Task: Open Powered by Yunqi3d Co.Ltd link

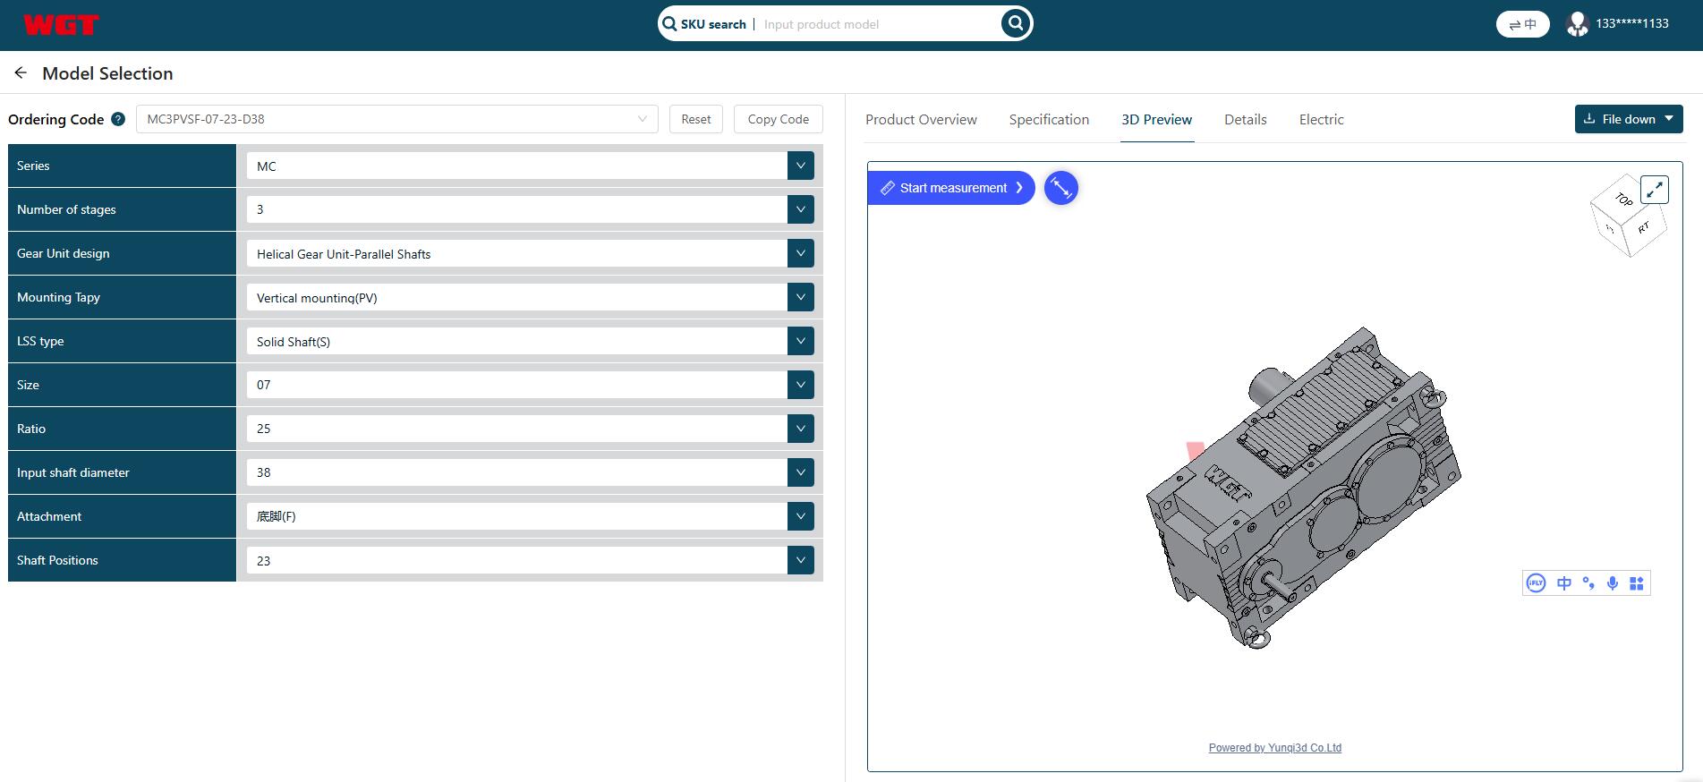Action: (x=1274, y=748)
